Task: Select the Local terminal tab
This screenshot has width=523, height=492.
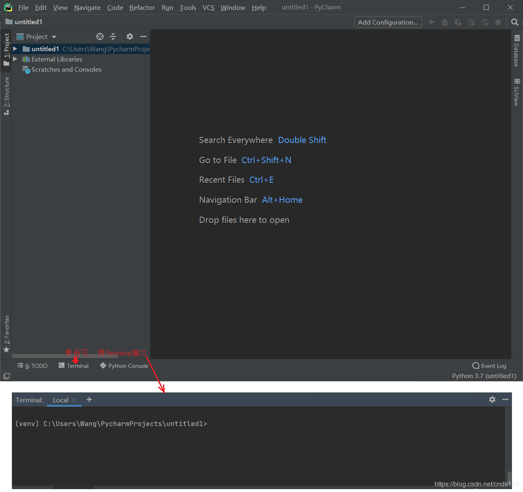Action: [x=60, y=400]
